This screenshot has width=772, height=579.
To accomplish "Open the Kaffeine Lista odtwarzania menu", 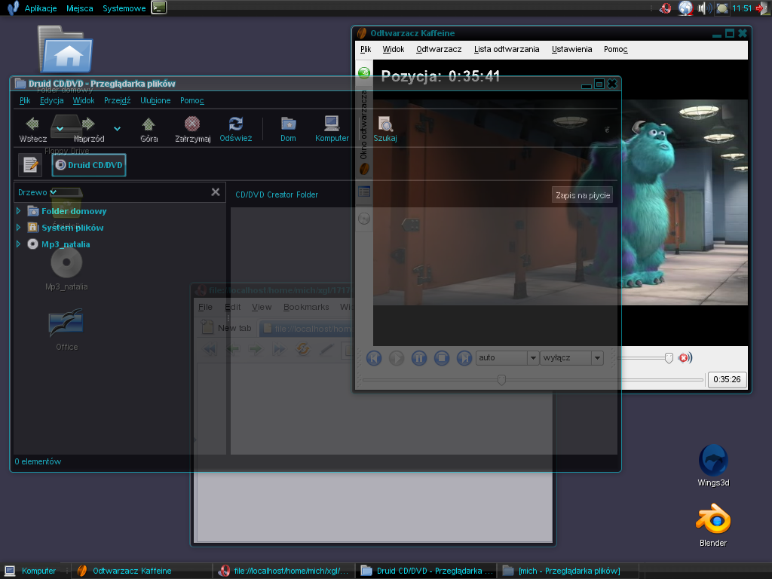I will click(x=507, y=49).
